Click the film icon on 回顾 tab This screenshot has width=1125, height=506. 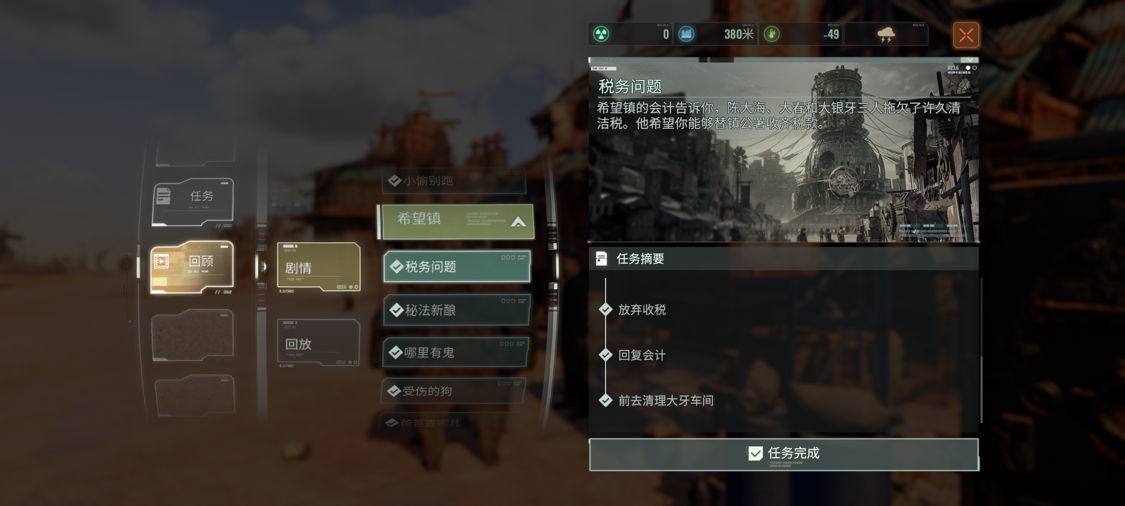161,261
